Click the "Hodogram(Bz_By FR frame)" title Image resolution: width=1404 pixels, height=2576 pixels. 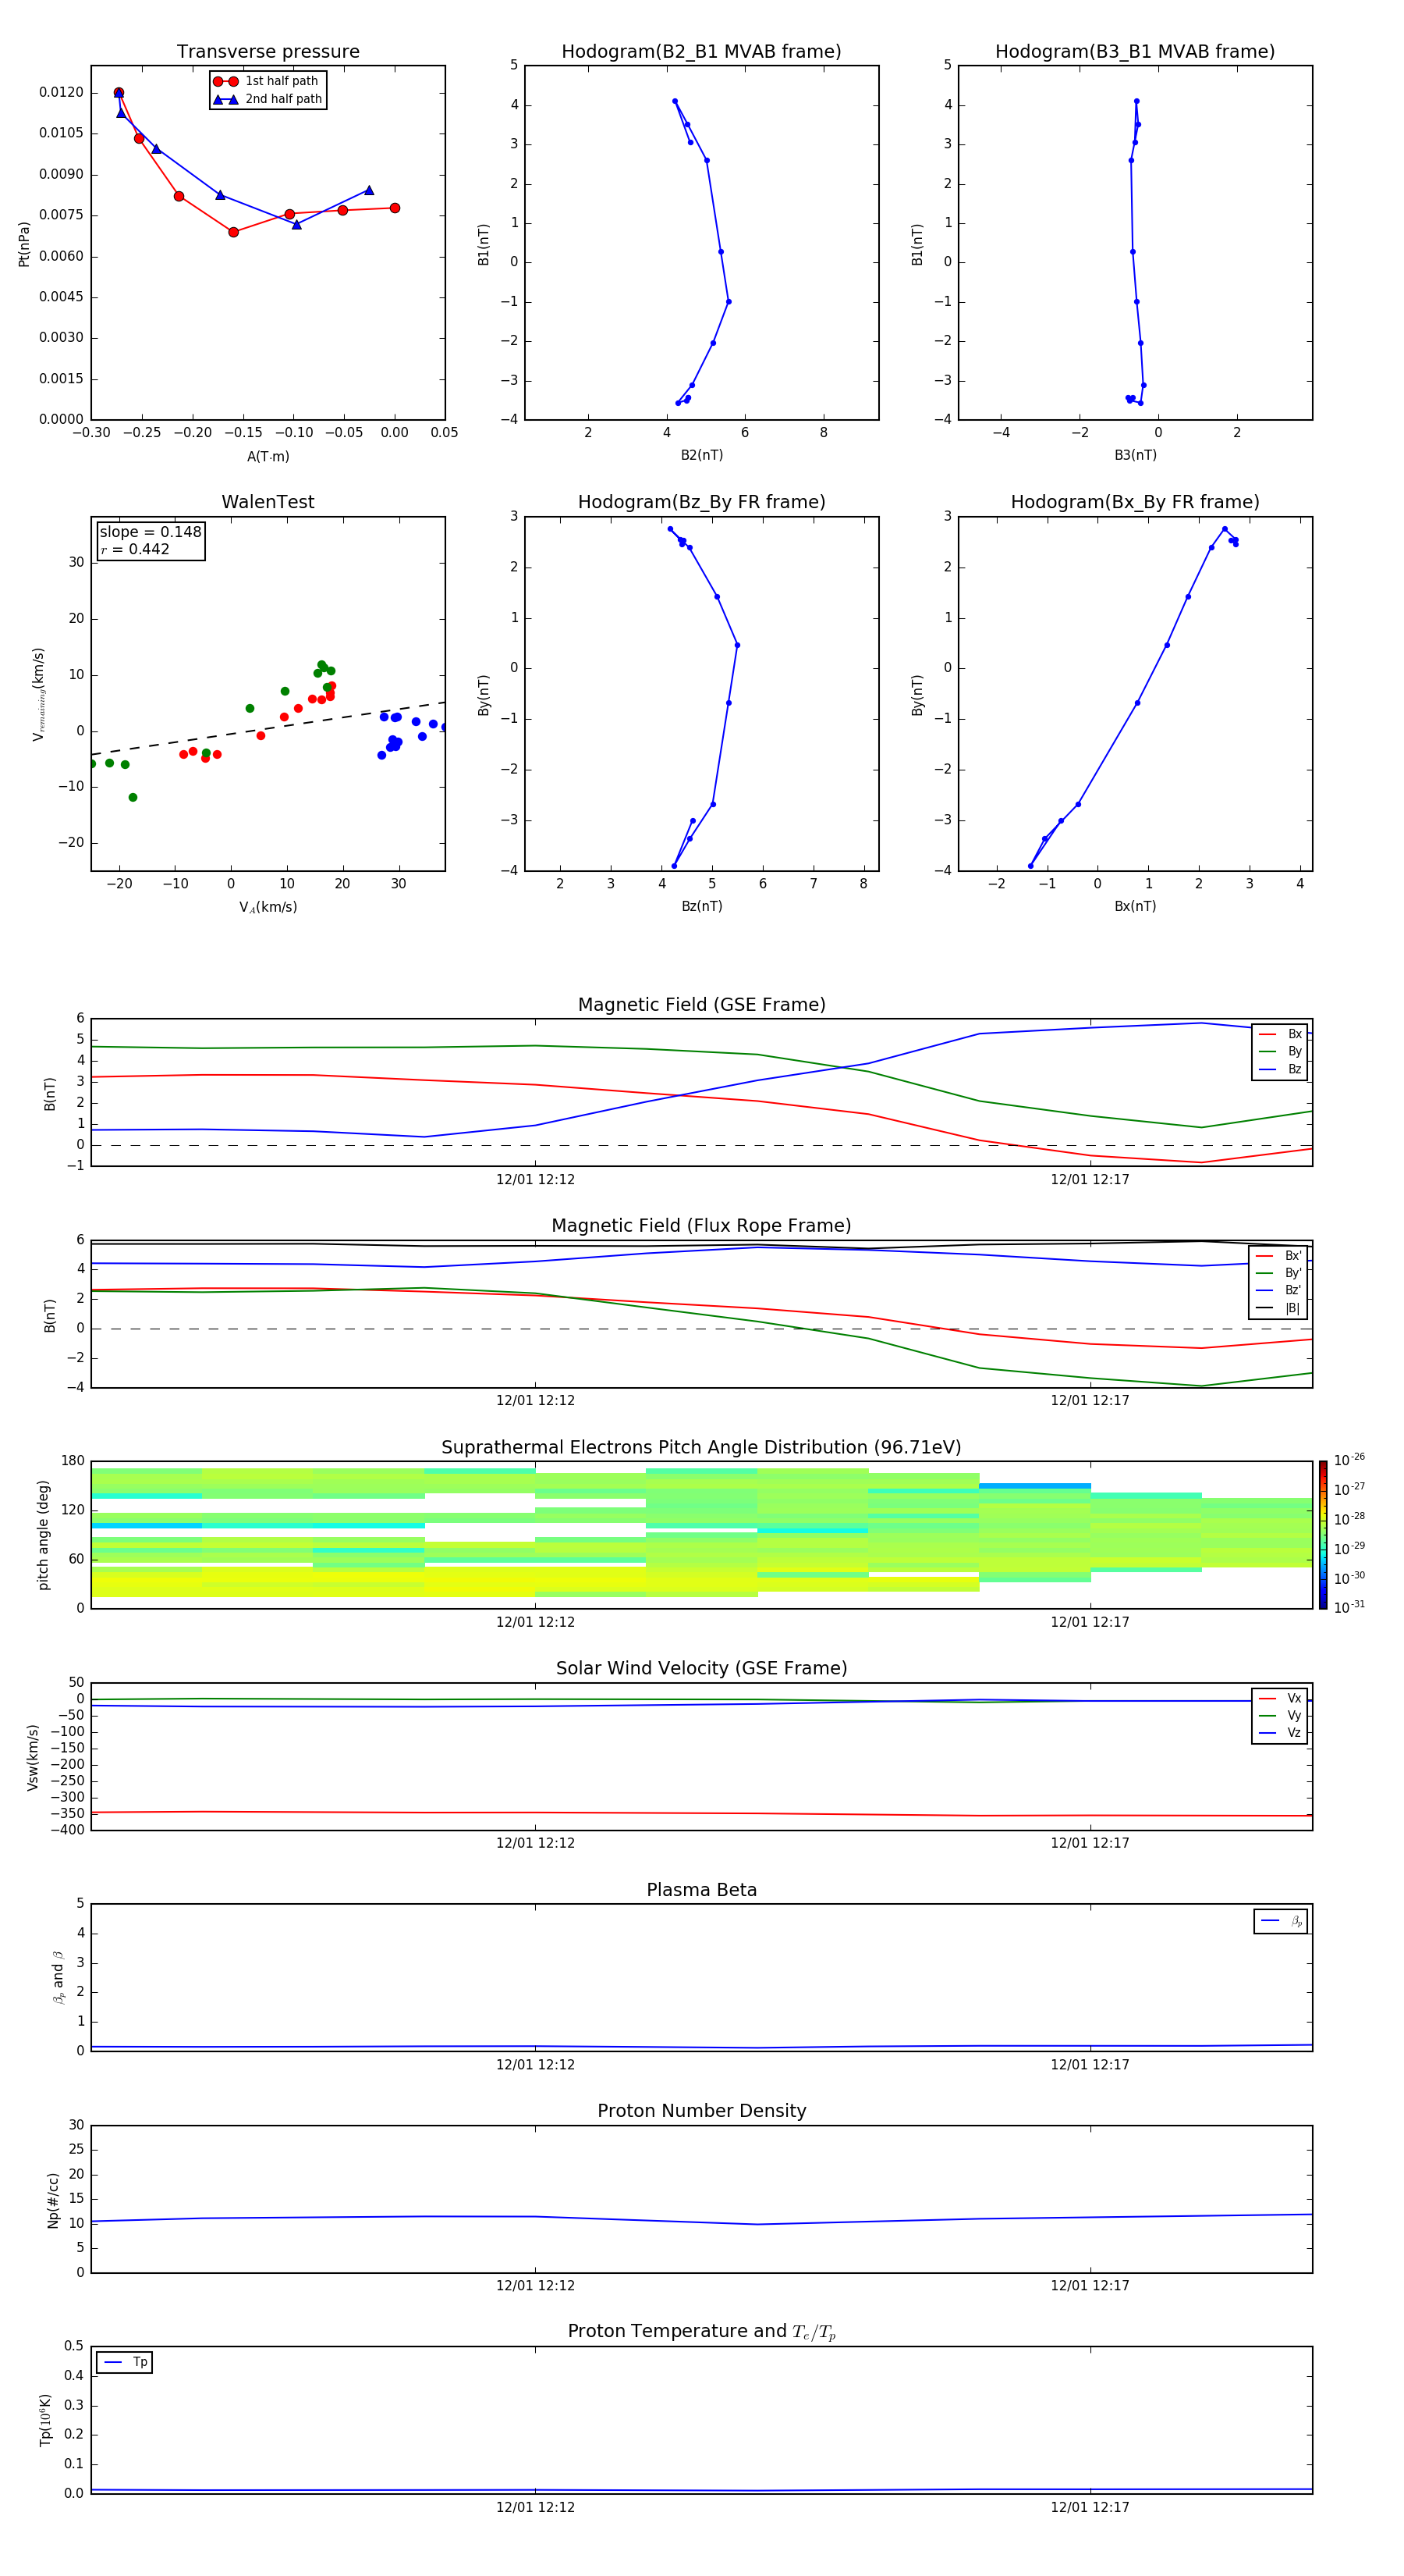701,502
